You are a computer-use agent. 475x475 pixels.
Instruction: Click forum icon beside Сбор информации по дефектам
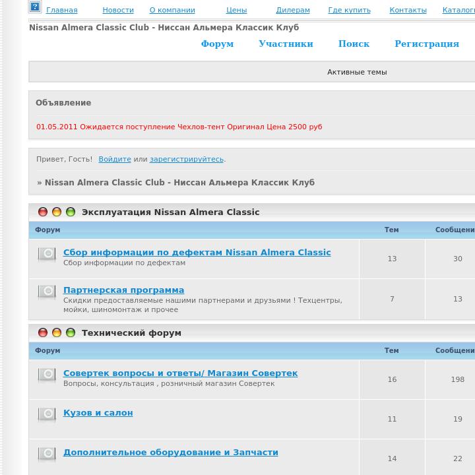click(x=47, y=254)
